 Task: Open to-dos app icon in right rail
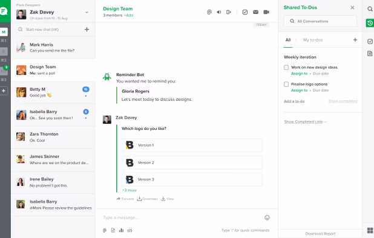[x=370, y=42]
